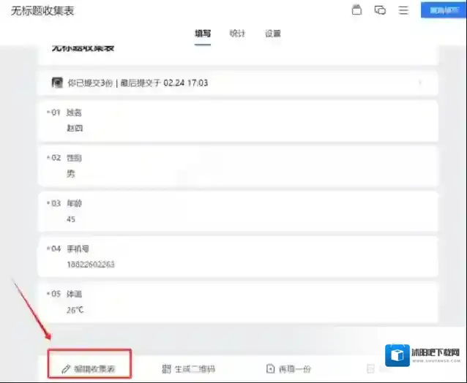Expand the submission history chevron
Viewport: 467px width, 383px height.
(420, 83)
